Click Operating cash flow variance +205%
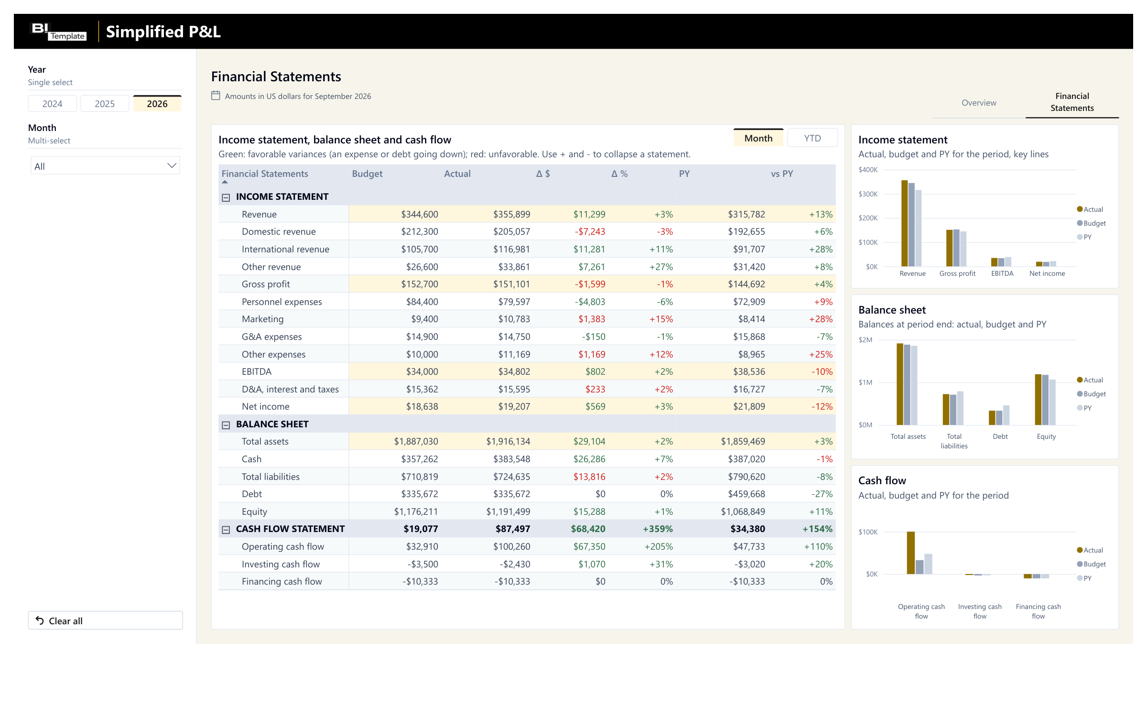This screenshot has width=1147, height=717. 659,546
